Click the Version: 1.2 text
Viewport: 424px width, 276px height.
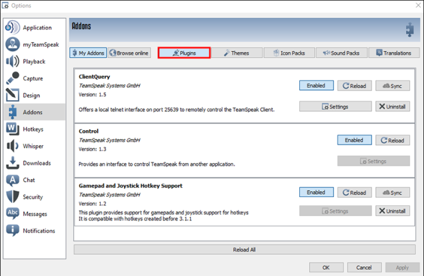point(93,203)
